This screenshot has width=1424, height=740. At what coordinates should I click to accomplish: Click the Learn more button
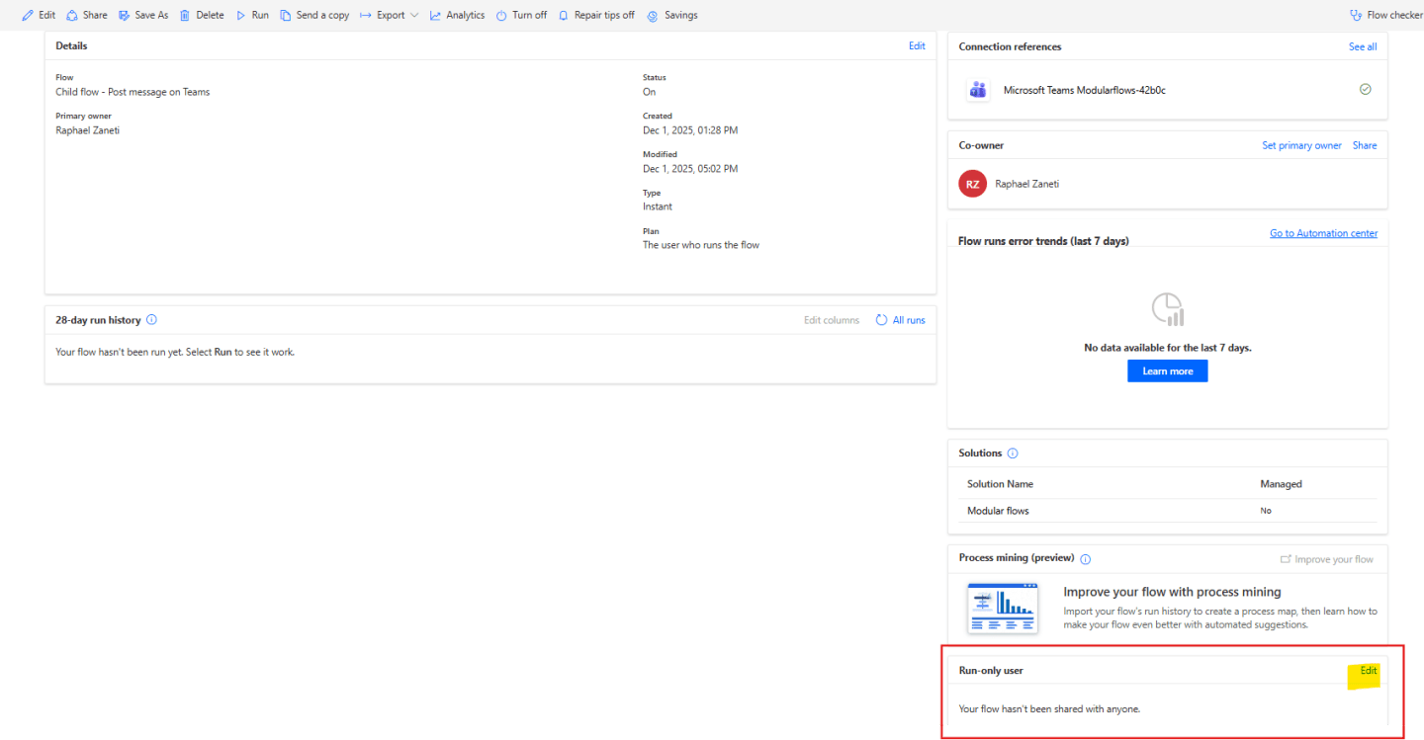[1167, 371]
